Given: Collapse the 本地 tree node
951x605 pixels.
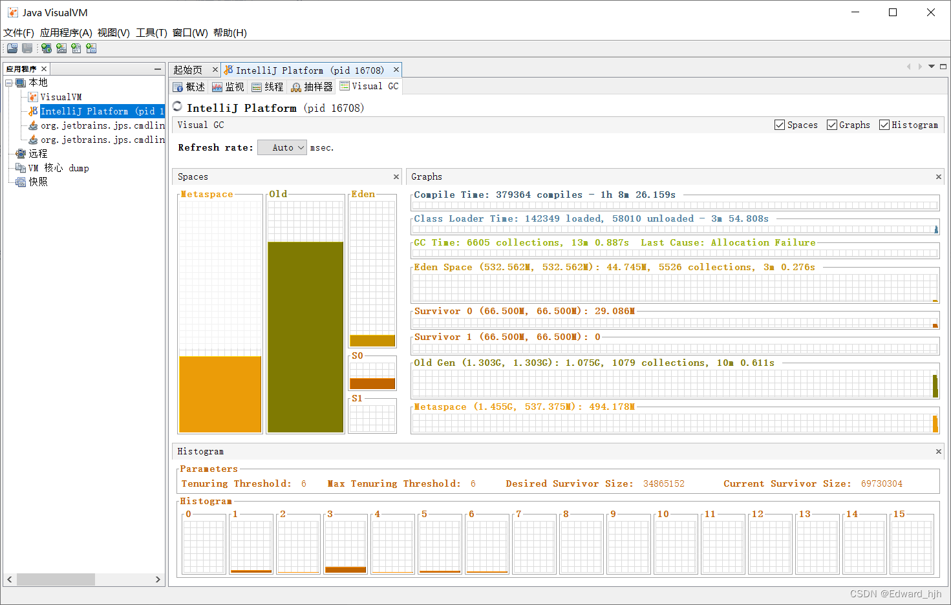Looking at the screenshot, I should (9, 83).
